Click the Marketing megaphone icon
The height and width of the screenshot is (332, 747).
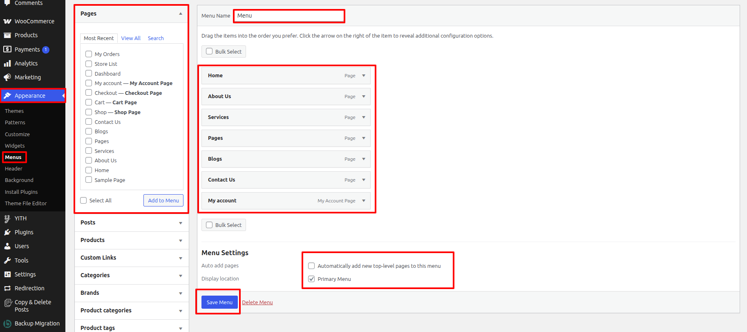coord(7,77)
